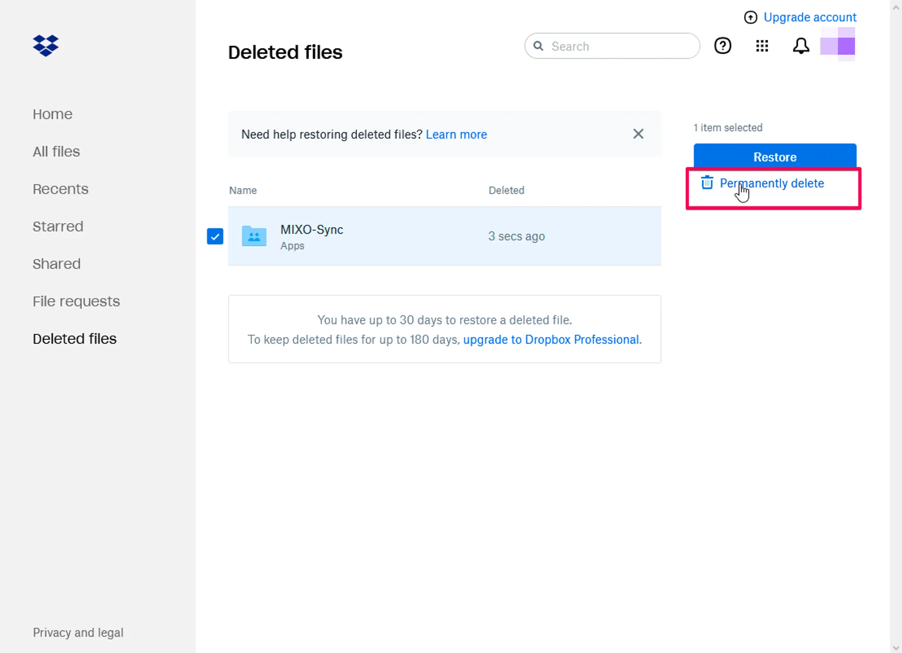Open notifications bell icon
Image resolution: width=902 pixels, height=653 pixels.
(x=801, y=46)
